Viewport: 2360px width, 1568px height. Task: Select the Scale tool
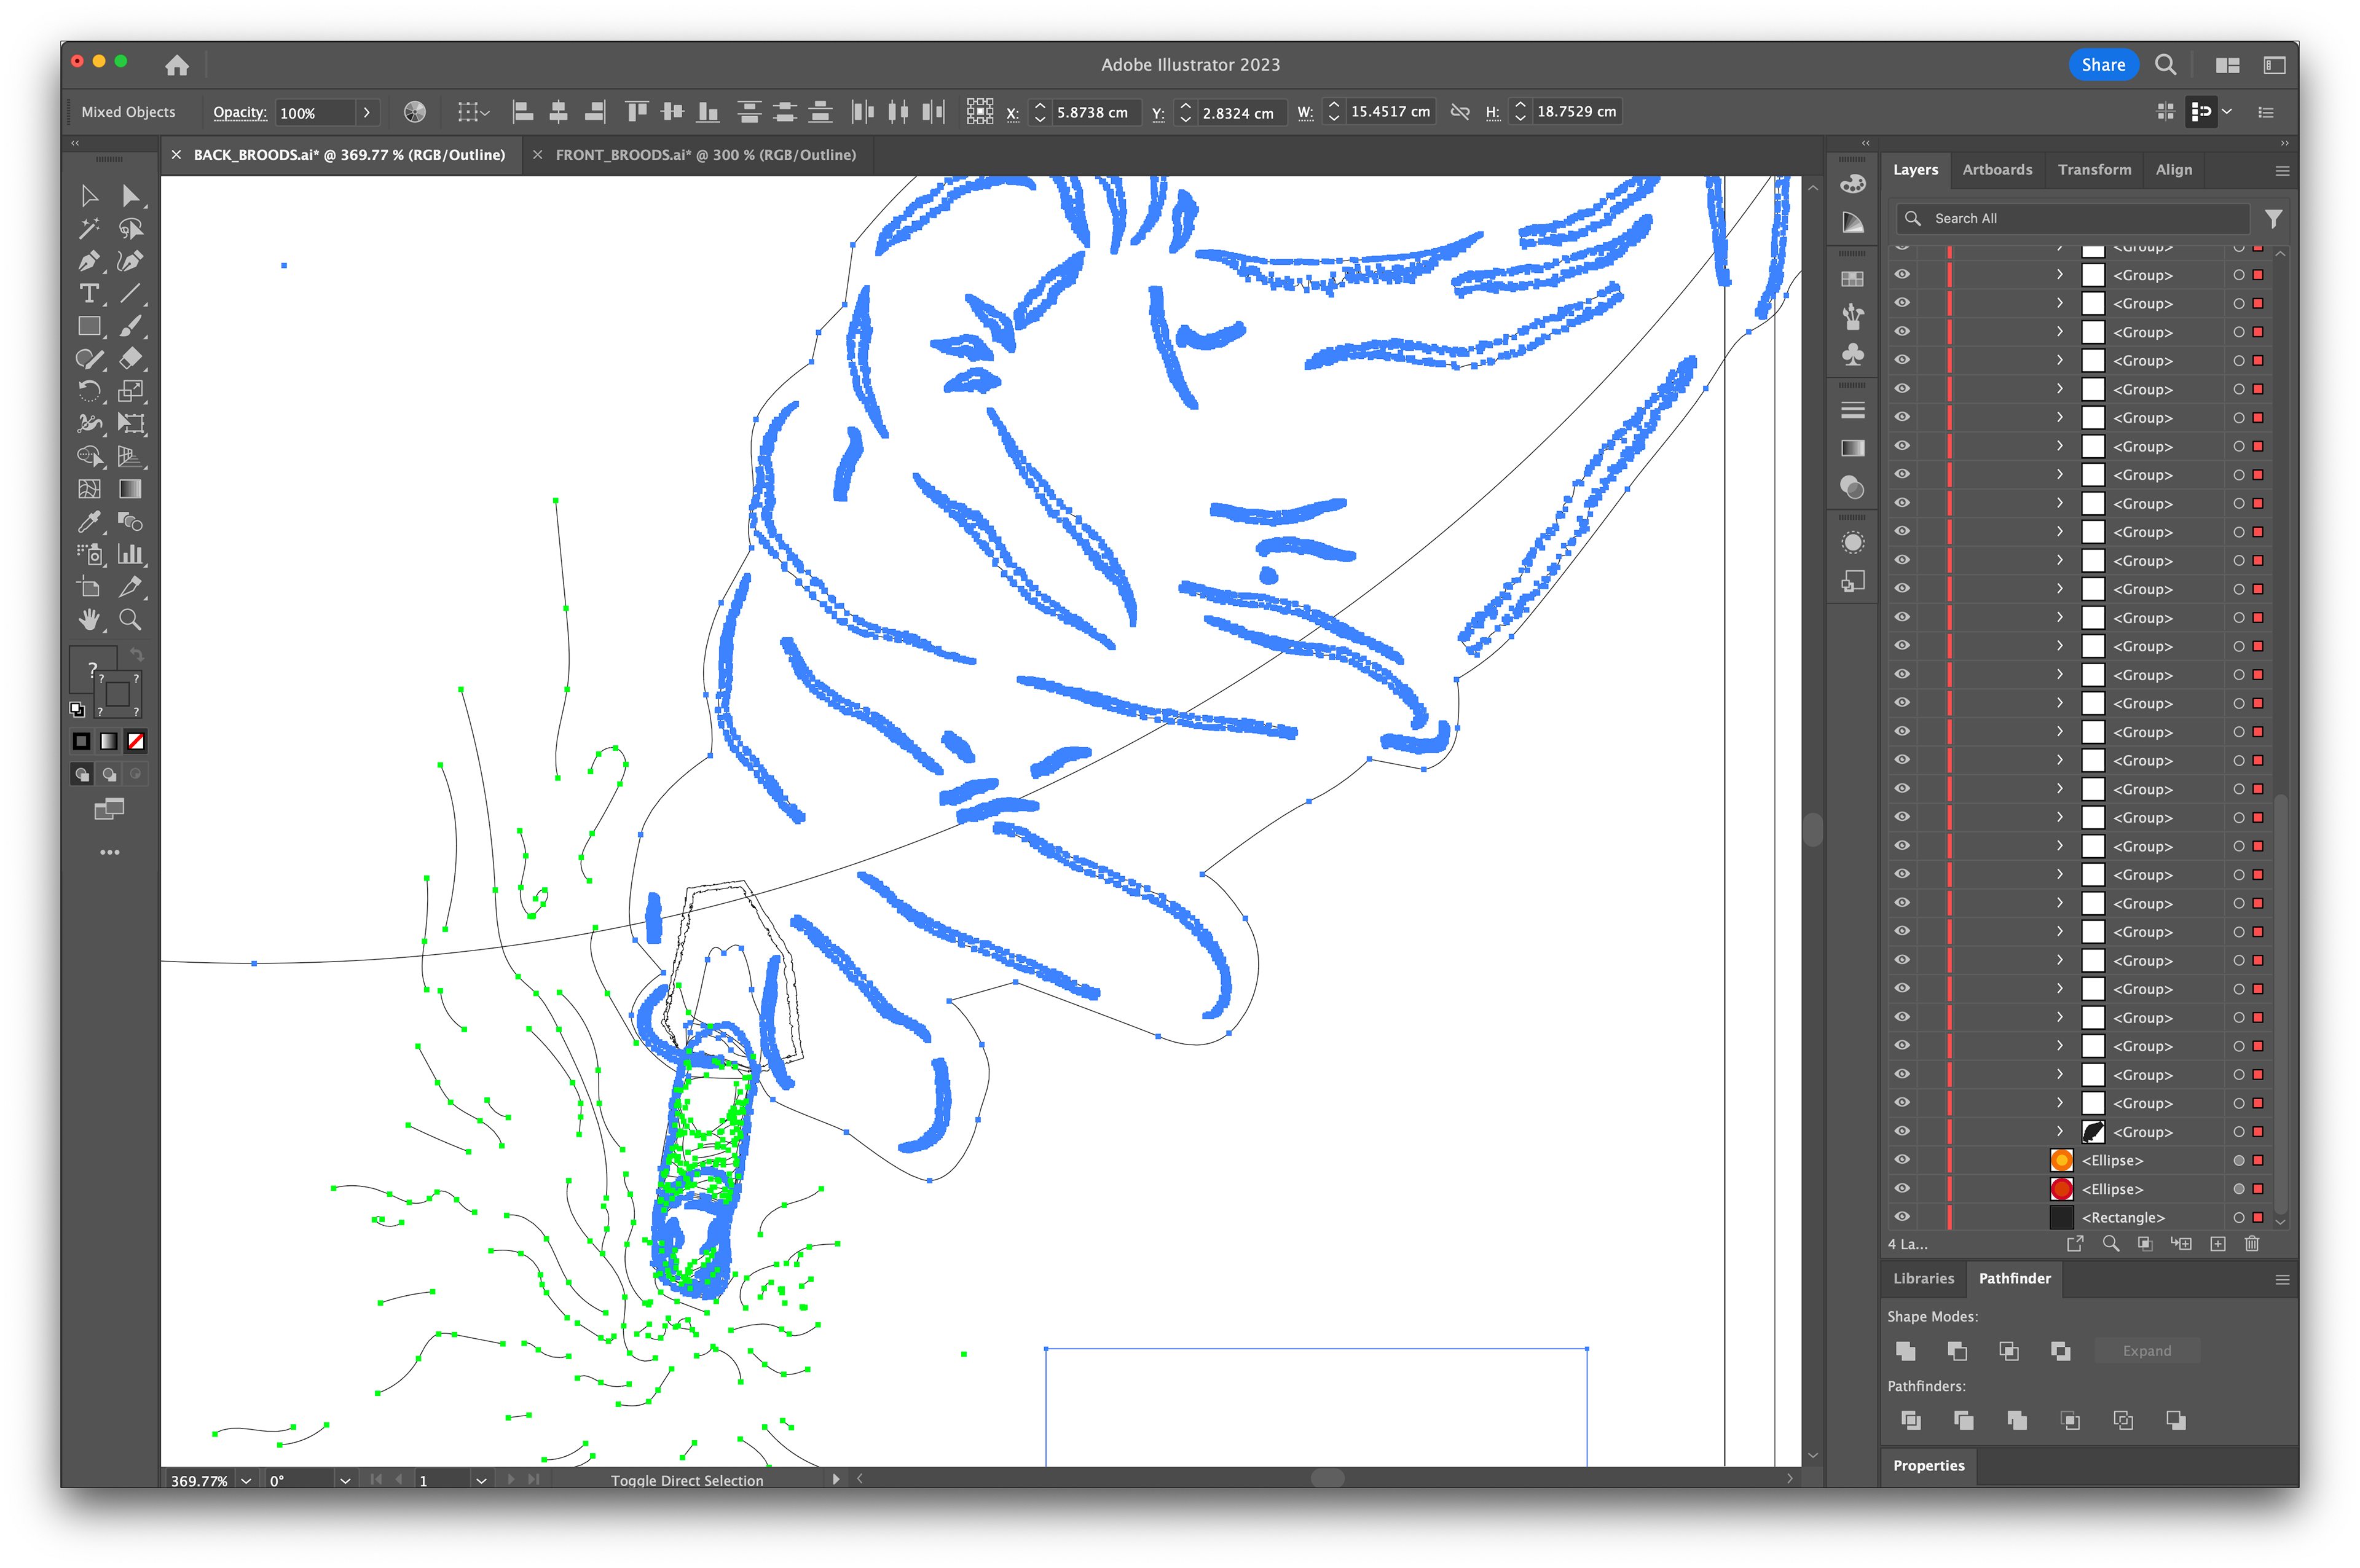pyautogui.click(x=130, y=391)
